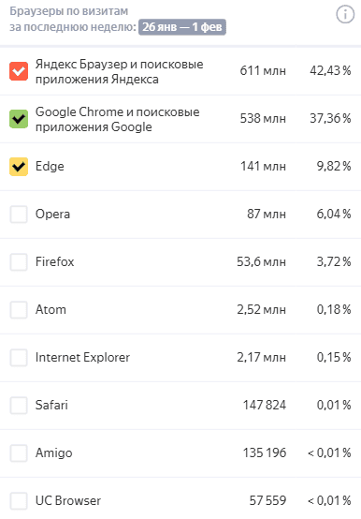Click the Google Chrome row label

click(x=117, y=119)
